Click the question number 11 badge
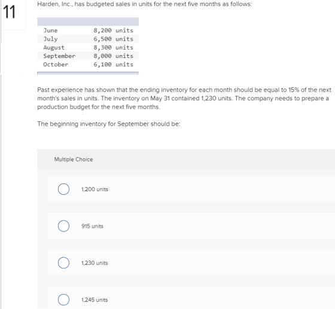The width and height of the screenshot is (335, 309). (x=10, y=12)
